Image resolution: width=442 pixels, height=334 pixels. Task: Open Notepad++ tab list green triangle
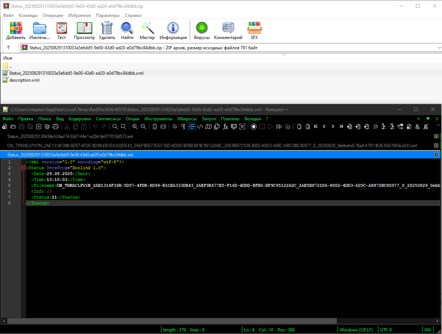(428, 119)
